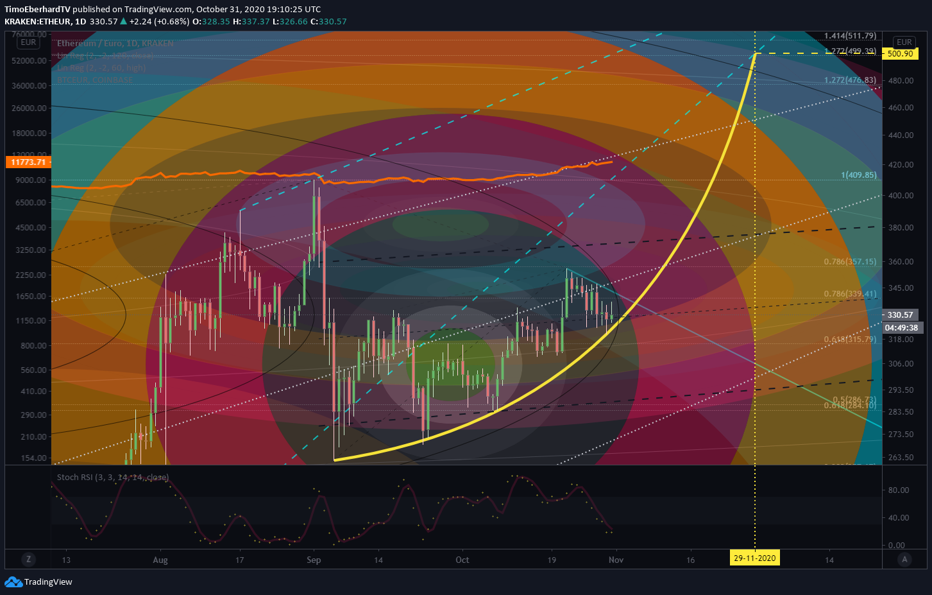Click the yellow 29-11-2020 date marker
932x595 pixels.
(x=755, y=558)
